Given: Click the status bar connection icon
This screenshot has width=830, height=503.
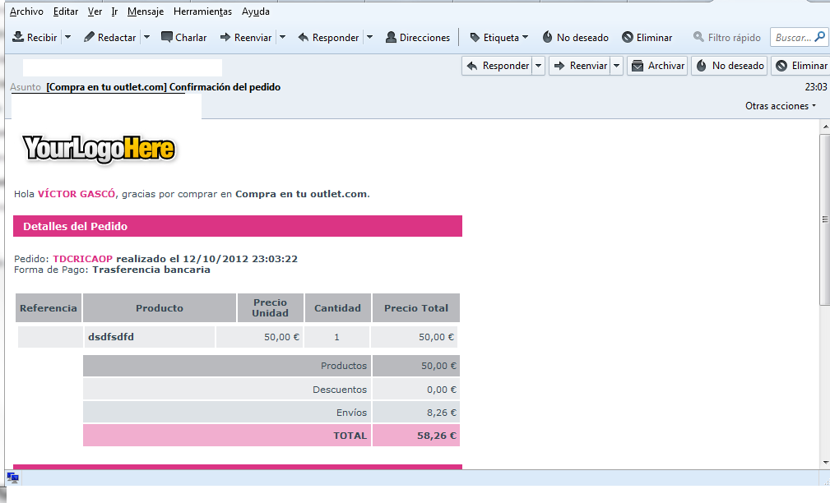Looking at the screenshot, I should (x=13, y=478).
